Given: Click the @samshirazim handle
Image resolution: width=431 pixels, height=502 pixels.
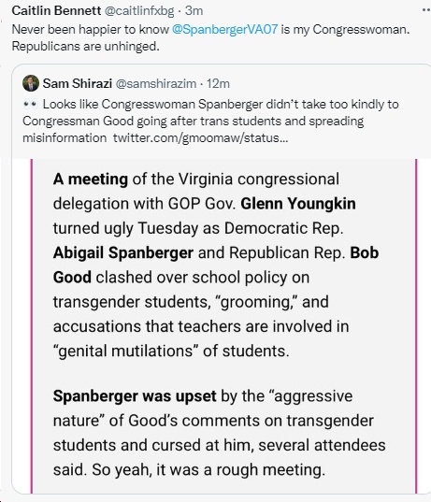Looking at the screenshot, I should (x=155, y=83).
